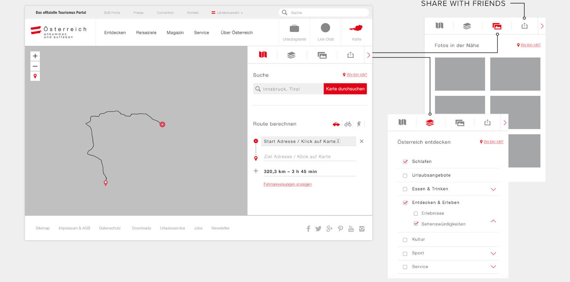Open the Reiseziele menu item

click(x=146, y=33)
